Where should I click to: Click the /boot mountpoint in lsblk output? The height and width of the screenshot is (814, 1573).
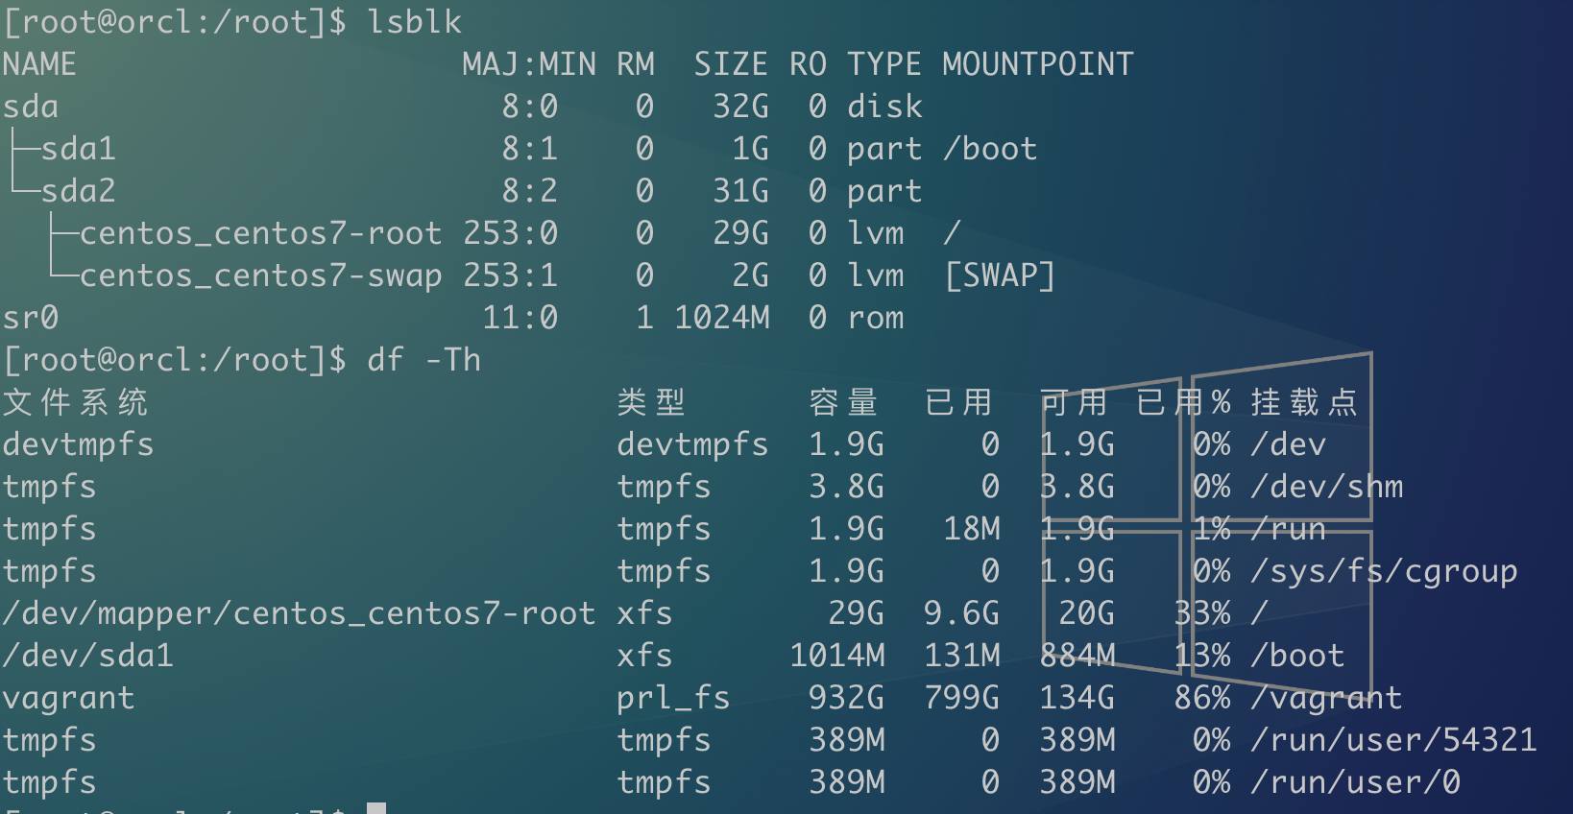pyautogui.click(x=990, y=149)
